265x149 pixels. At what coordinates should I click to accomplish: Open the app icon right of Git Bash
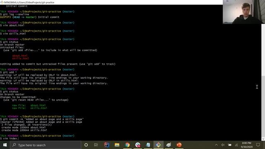pyautogui.click(x=169, y=145)
